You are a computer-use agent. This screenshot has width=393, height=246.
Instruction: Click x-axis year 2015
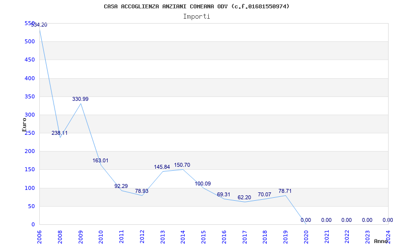click(203, 238)
